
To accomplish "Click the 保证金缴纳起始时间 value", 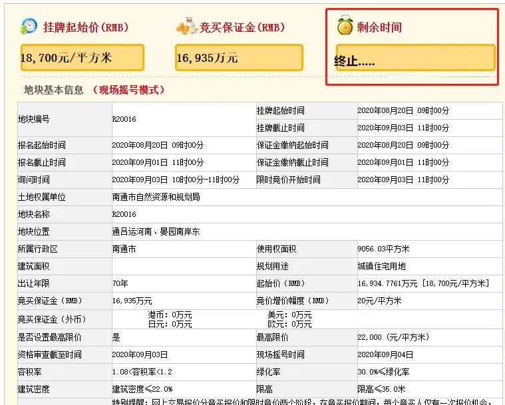I will (403, 145).
